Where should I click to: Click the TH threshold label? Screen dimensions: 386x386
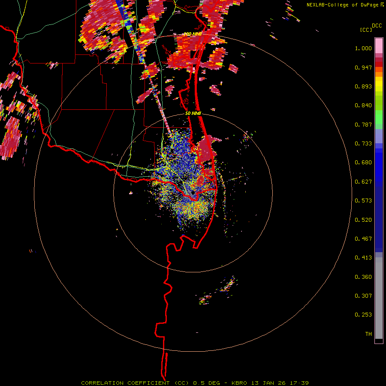point(368,334)
